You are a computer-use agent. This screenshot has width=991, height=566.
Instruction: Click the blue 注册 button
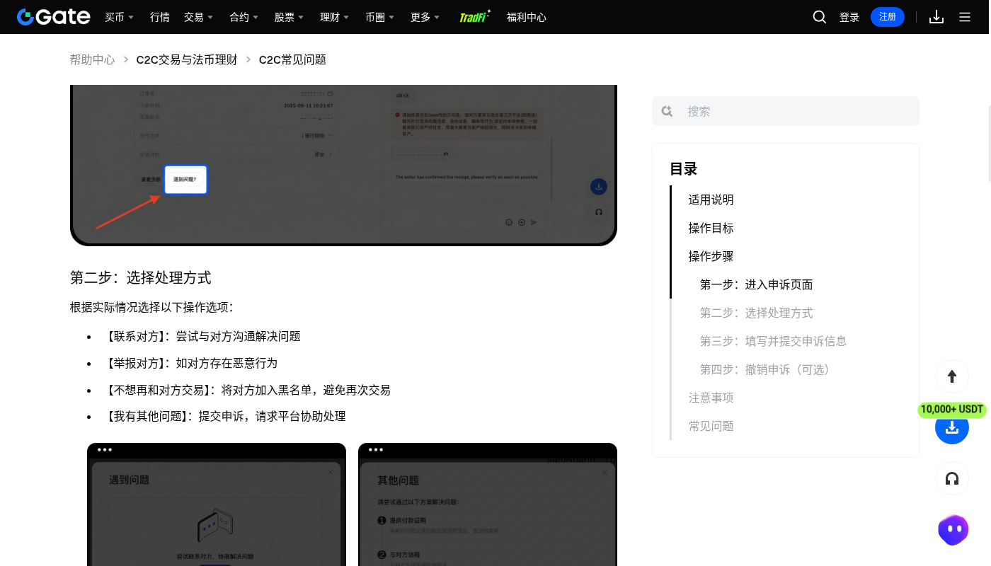[x=888, y=17]
